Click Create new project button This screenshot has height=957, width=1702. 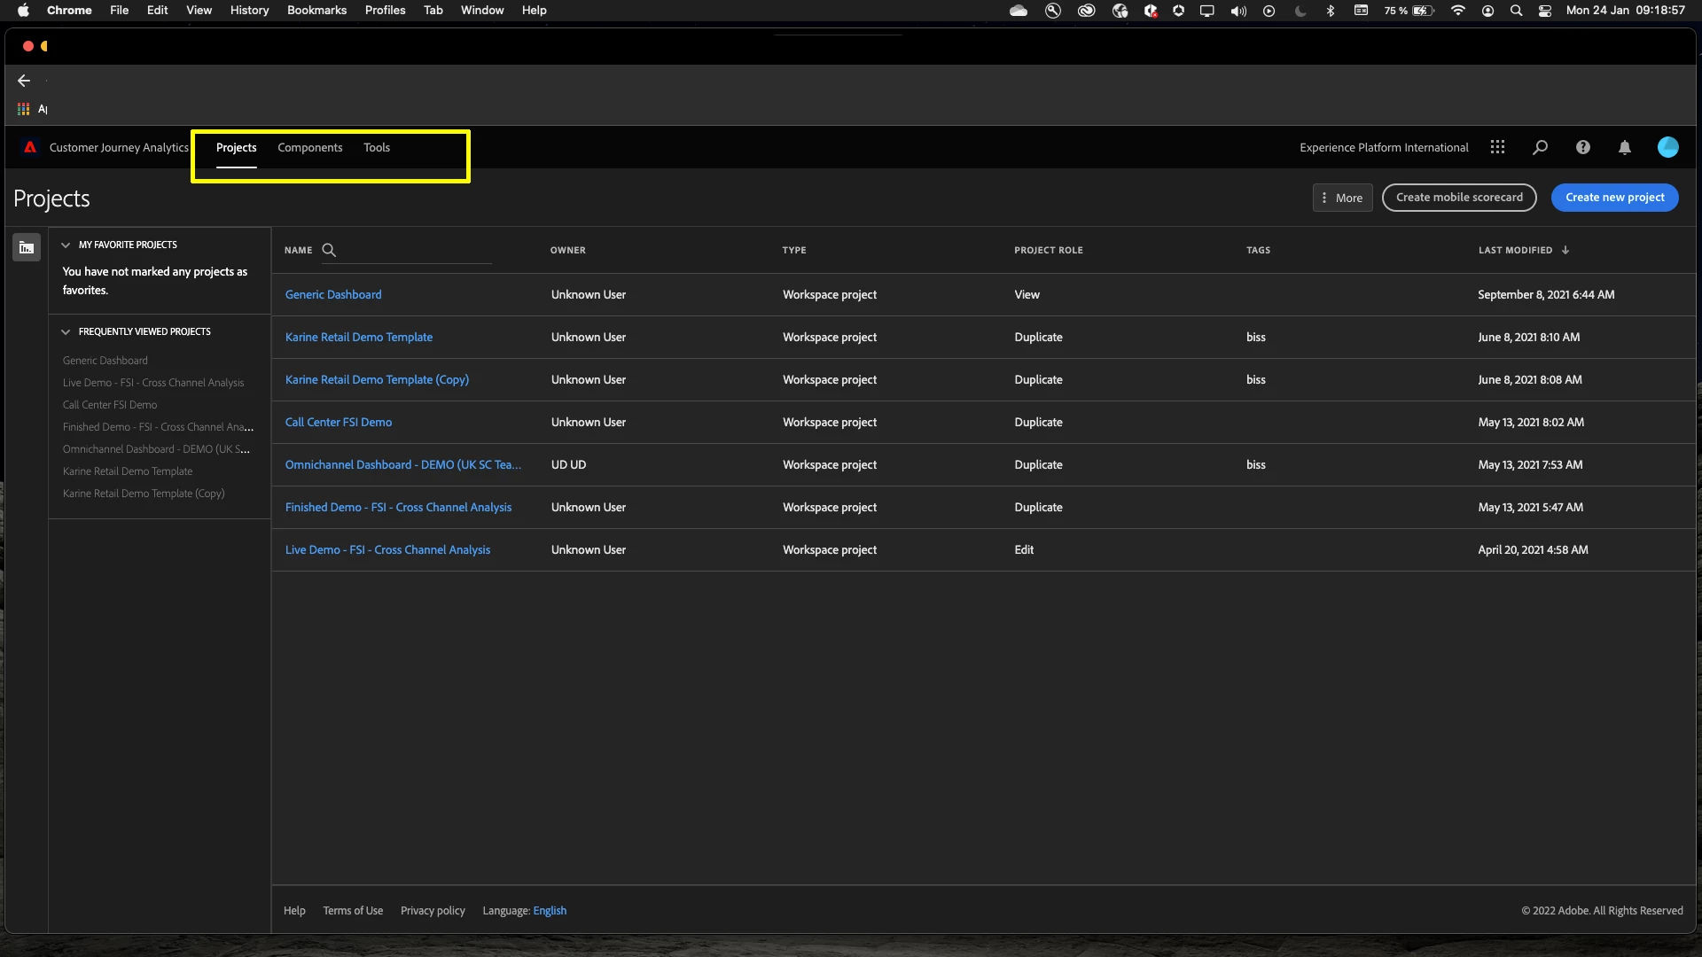click(x=1614, y=198)
